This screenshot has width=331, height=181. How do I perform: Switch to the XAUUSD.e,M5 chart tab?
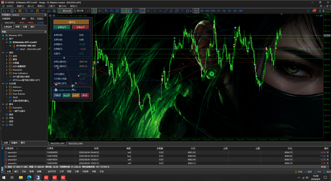[76, 144]
